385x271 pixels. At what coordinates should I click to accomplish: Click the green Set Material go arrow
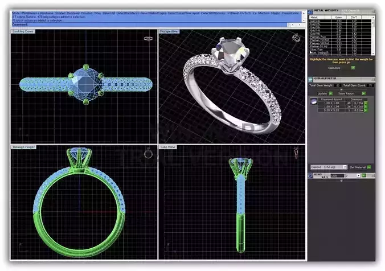369,167
